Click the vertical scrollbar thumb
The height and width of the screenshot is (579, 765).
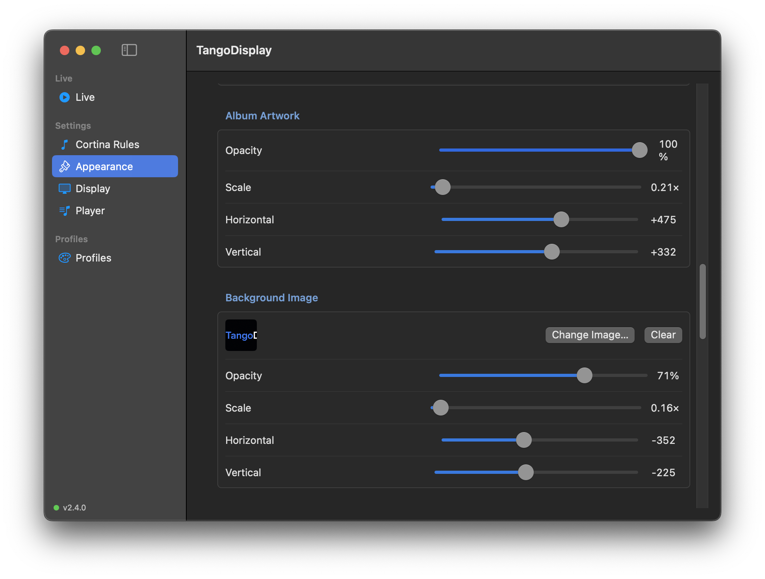click(x=702, y=301)
